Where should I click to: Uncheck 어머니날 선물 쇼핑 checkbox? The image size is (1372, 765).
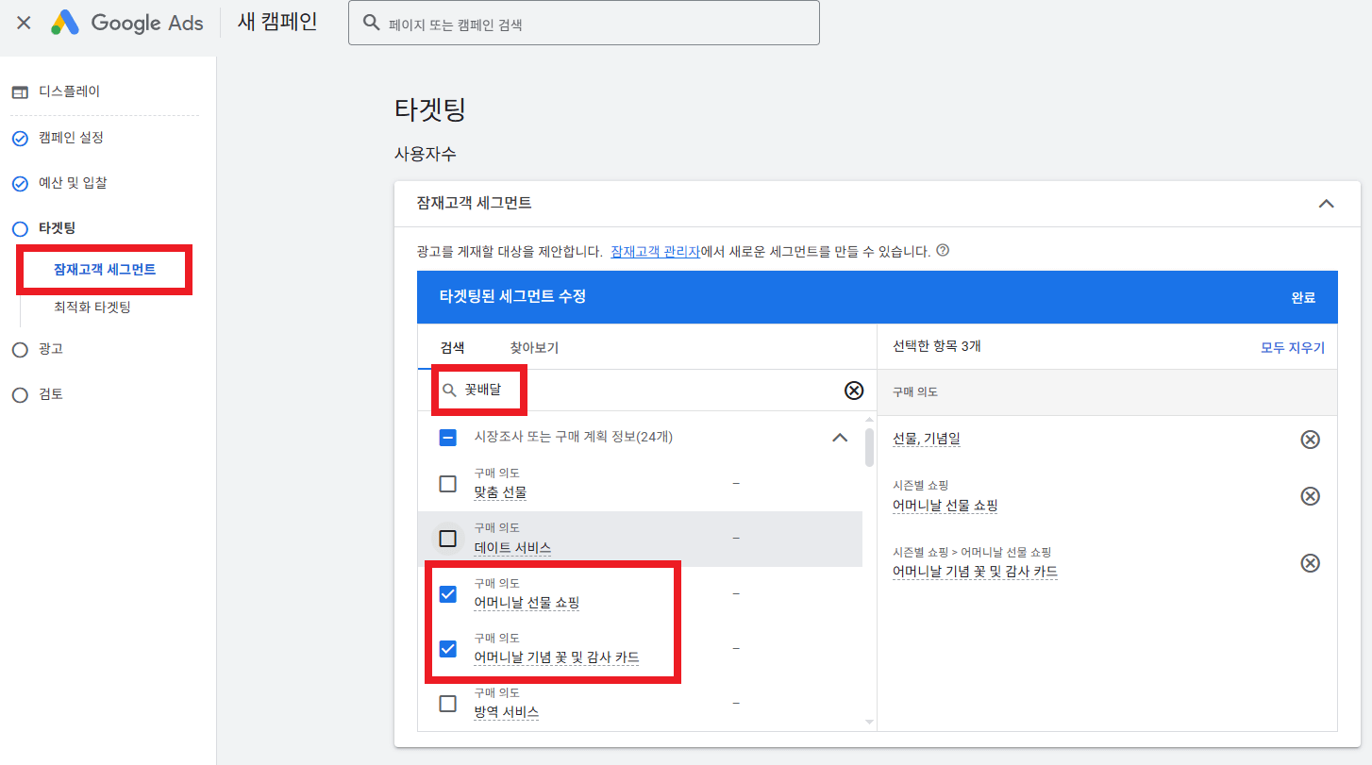tap(448, 594)
